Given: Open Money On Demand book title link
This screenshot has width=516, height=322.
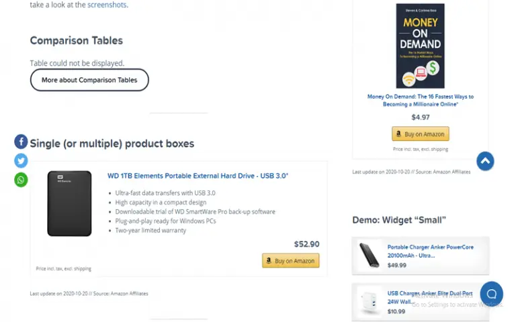Looking at the screenshot, I should pos(420,100).
